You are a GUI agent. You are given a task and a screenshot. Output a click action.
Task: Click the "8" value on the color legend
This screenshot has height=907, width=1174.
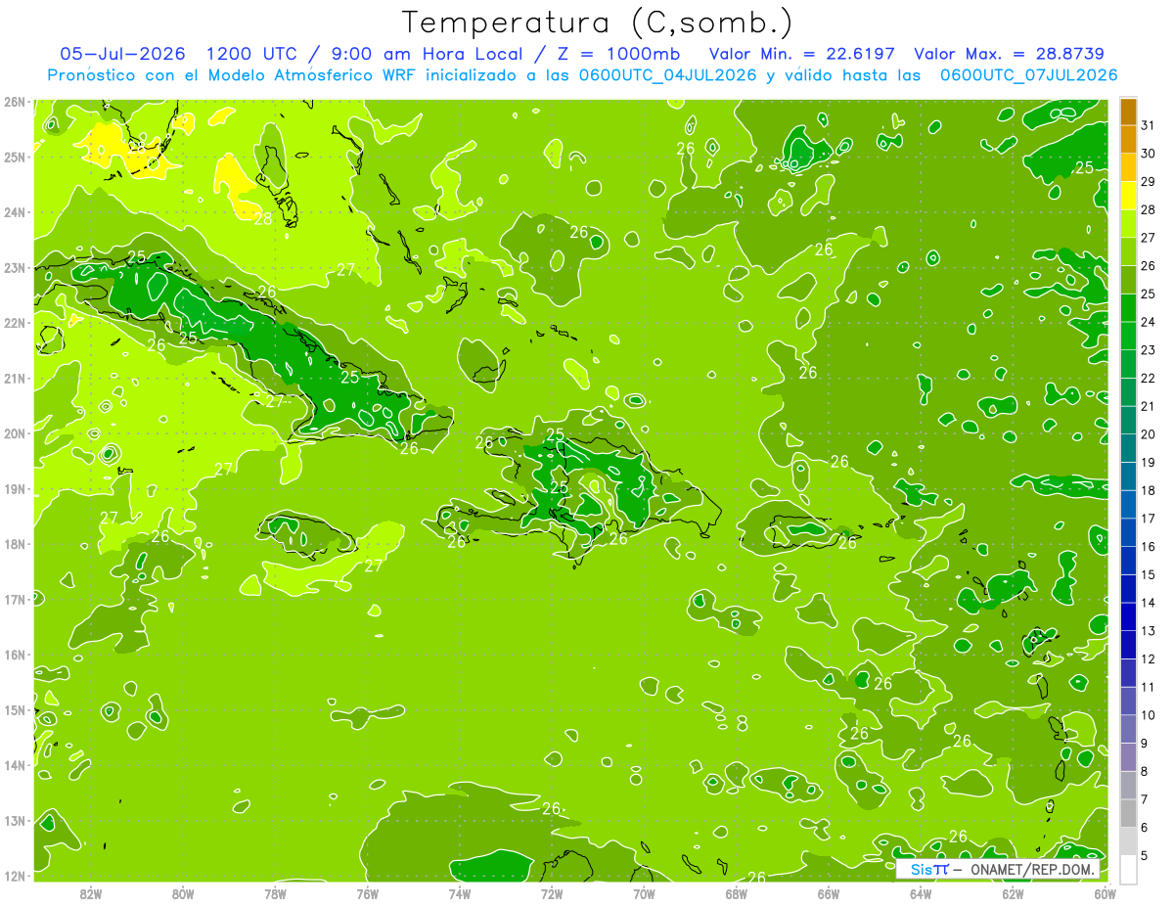1145,772
